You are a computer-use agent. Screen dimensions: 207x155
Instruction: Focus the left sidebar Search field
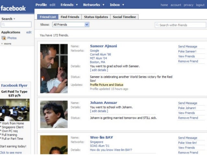tap(16, 25)
